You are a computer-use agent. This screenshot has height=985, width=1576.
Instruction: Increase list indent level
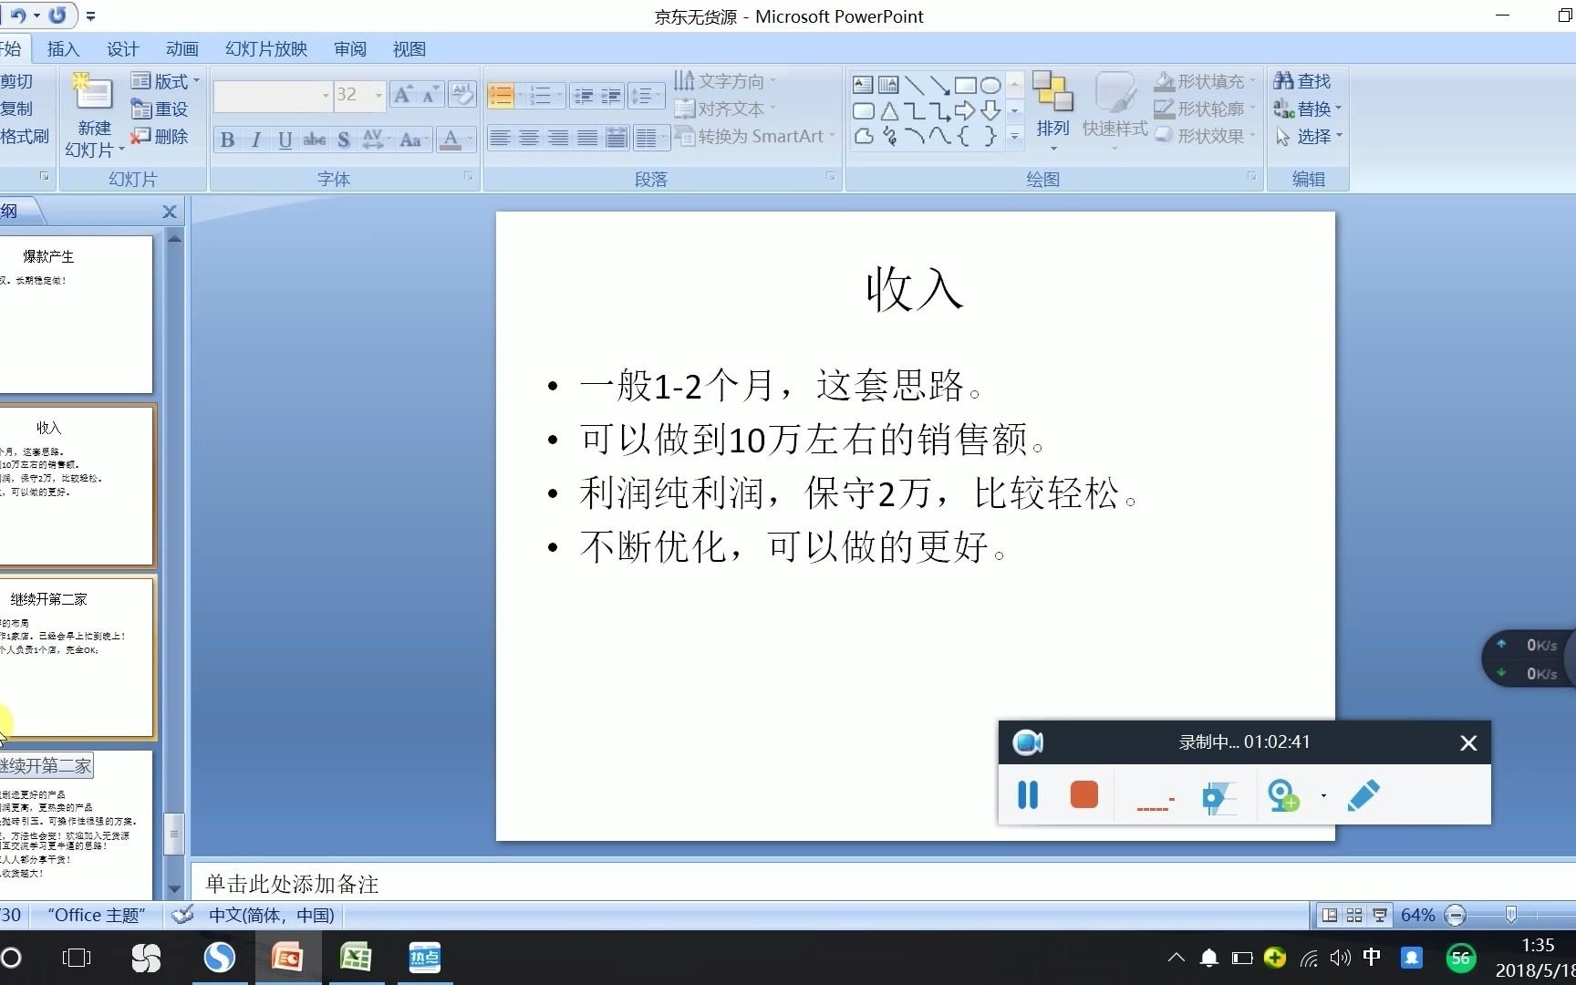pos(611,95)
